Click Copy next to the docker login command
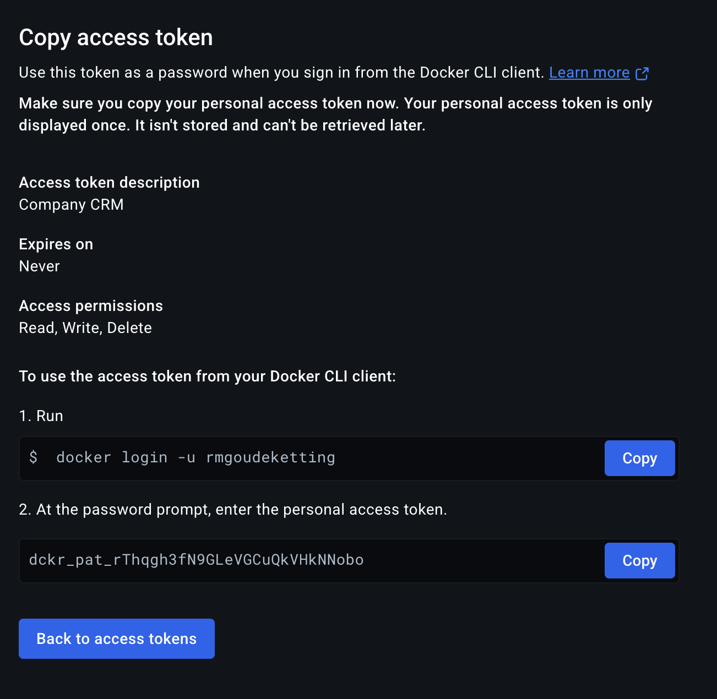 pos(639,458)
